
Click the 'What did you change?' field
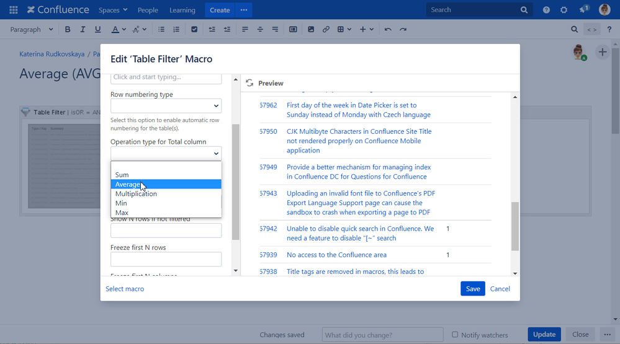(x=382, y=335)
